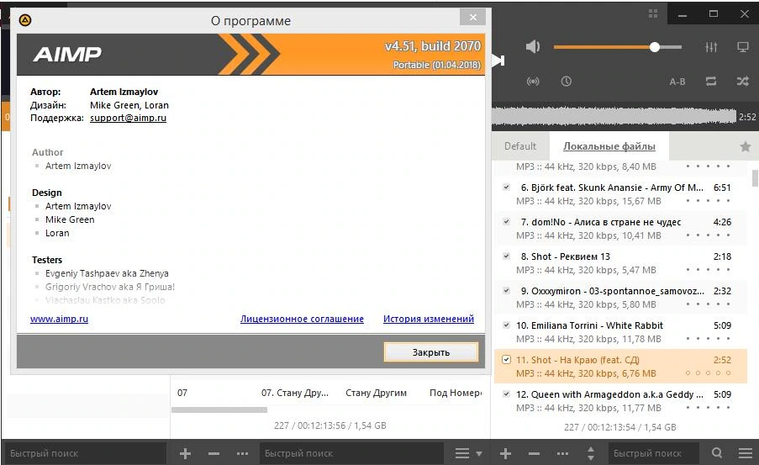Select the 07. Стану Дру... table row
The height and width of the screenshot is (465, 759).
pyautogui.click(x=327, y=393)
